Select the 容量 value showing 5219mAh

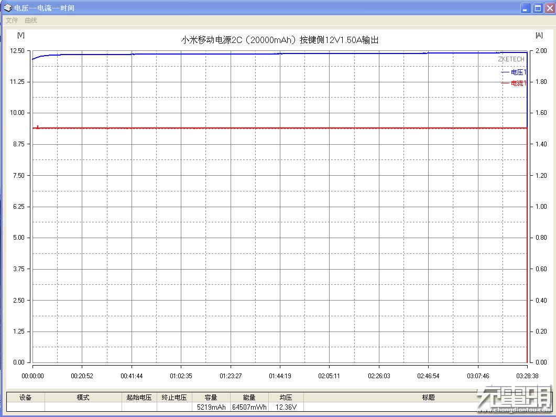tap(211, 406)
